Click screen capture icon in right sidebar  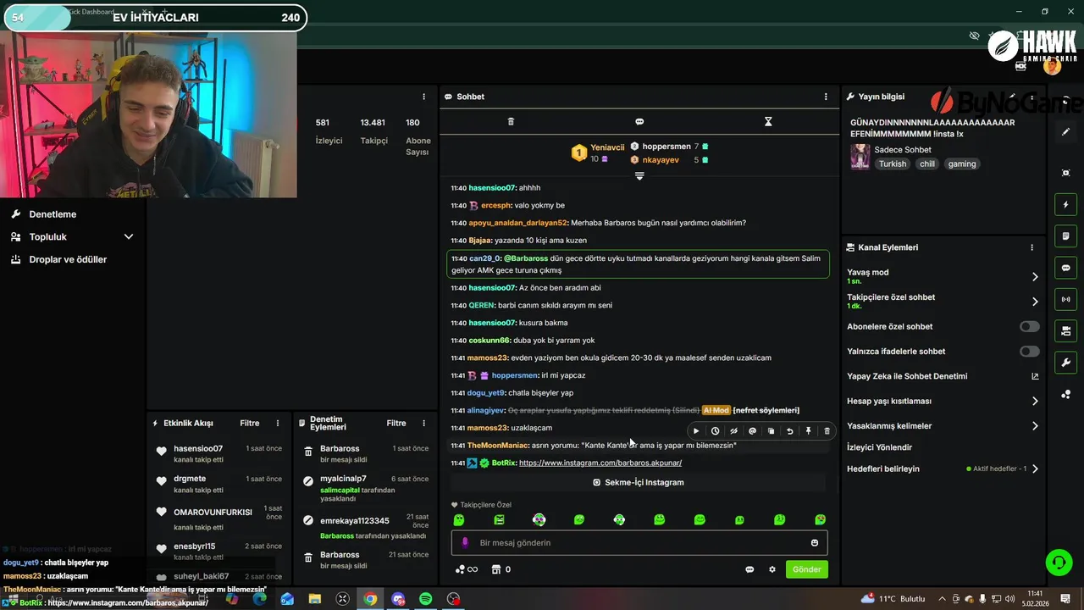[1065, 173]
